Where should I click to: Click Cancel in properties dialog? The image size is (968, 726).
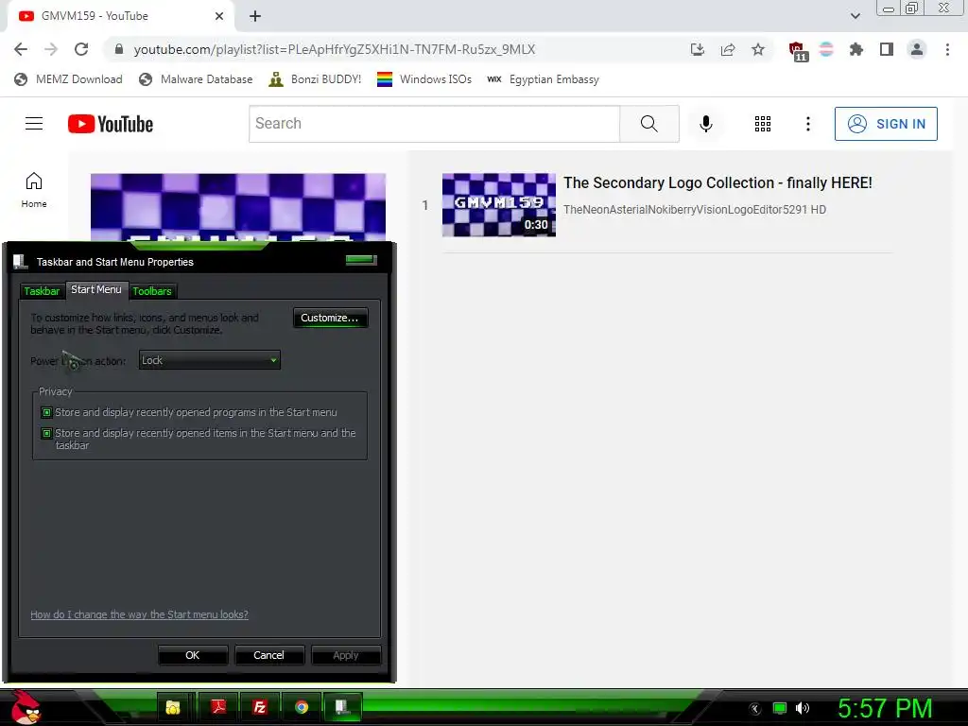pyautogui.click(x=268, y=655)
